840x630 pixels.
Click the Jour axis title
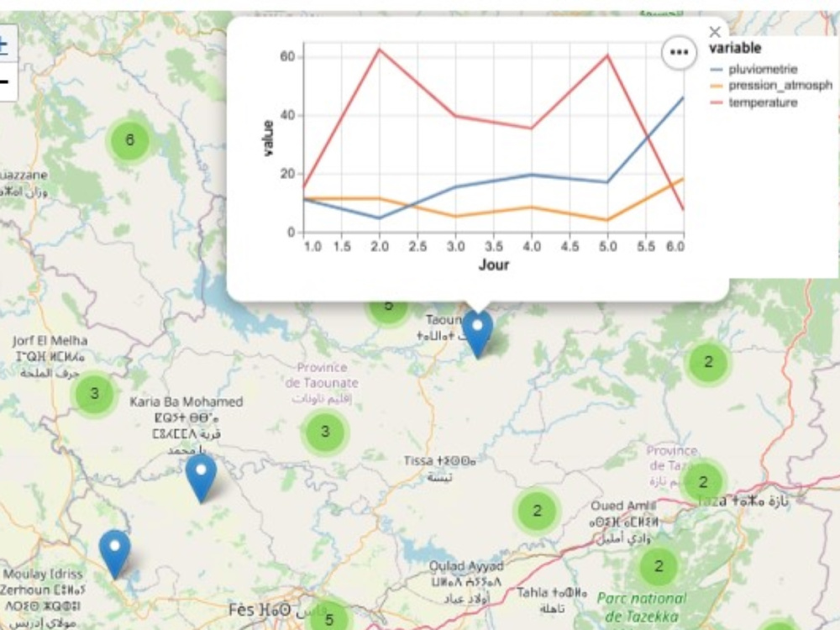tap(493, 265)
